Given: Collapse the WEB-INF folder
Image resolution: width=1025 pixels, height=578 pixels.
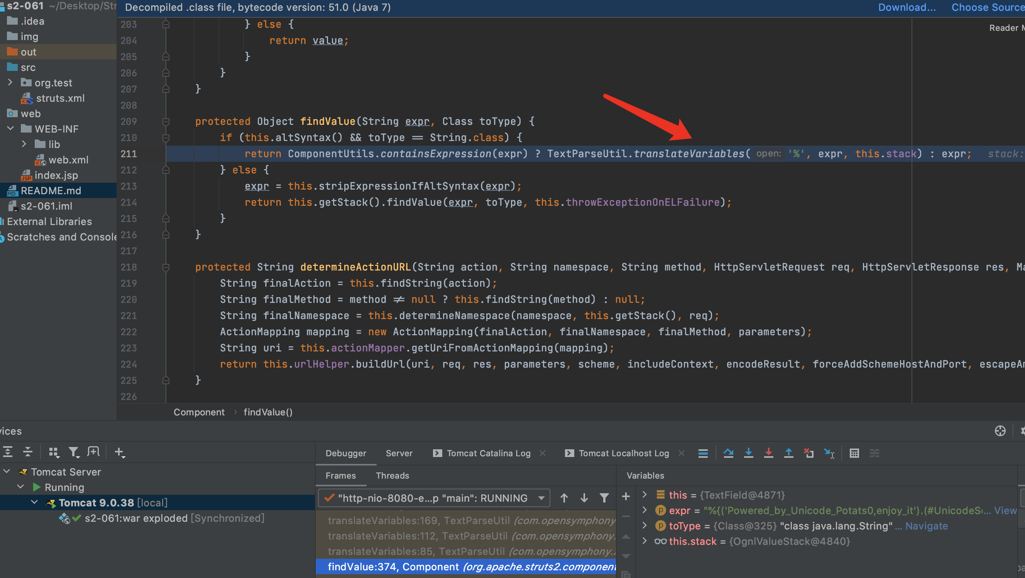Looking at the screenshot, I should pyautogui.click(x=10, y=128).
